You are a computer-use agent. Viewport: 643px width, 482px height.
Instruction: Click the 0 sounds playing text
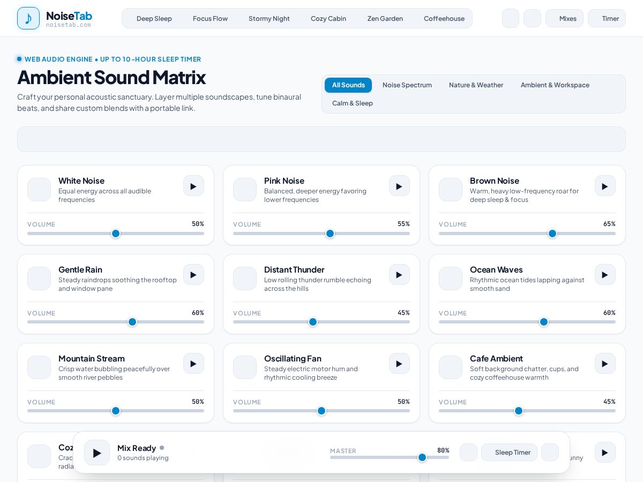pyautogui.click(x=143, y=458)
